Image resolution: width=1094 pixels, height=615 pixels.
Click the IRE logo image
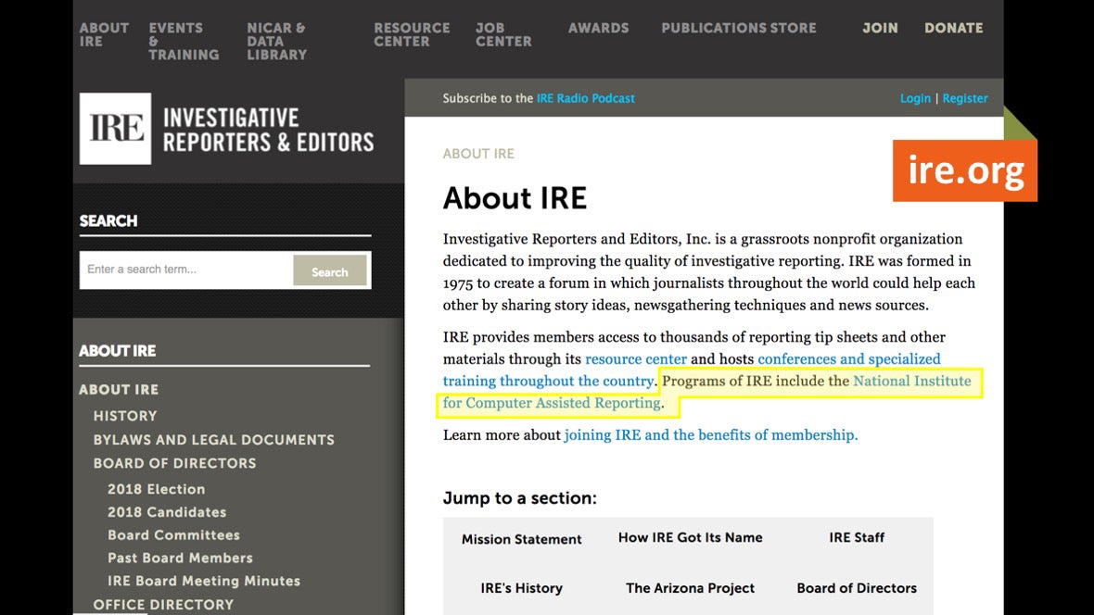point(115,129)
